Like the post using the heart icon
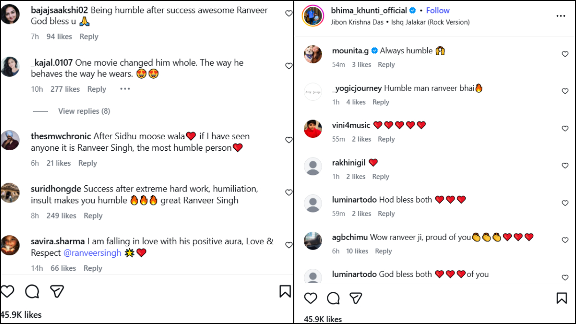This screenshot has height=324, width=576. (x=8, y=291)
